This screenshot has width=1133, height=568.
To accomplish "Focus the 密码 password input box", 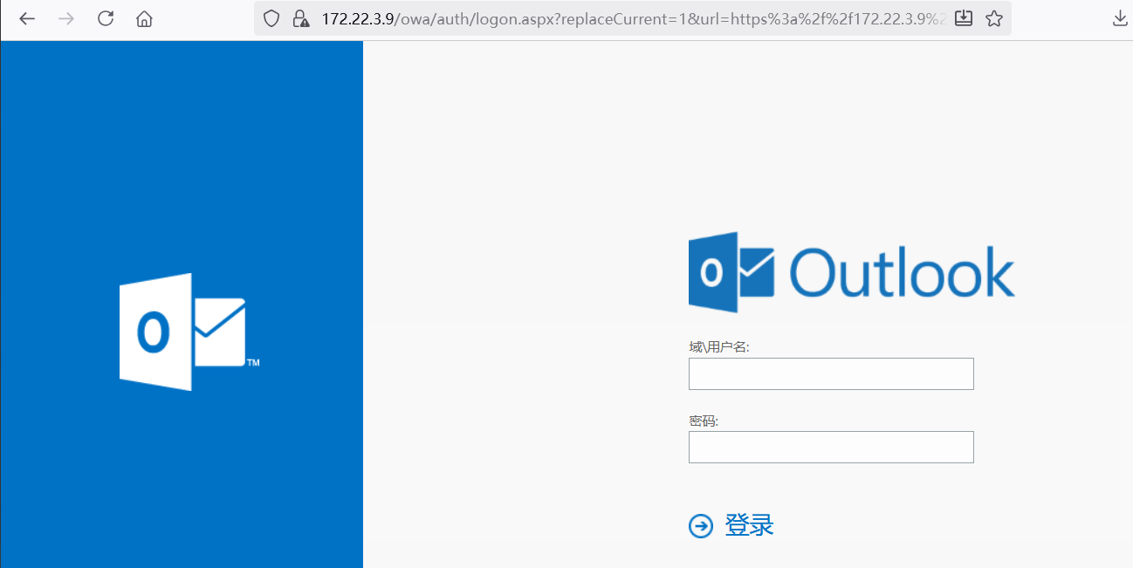I will point(830,447).
